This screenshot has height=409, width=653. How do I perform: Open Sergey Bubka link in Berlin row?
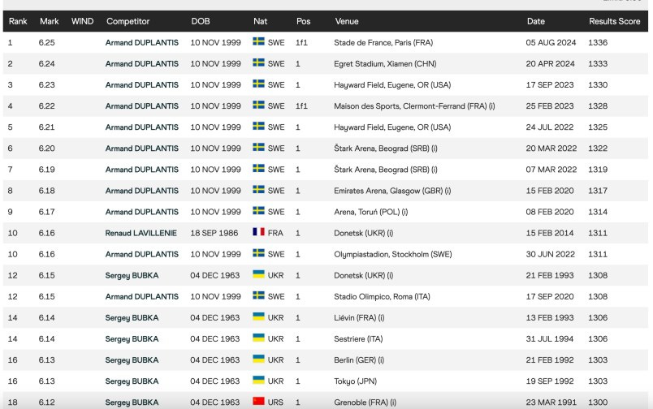coord(132,360)
